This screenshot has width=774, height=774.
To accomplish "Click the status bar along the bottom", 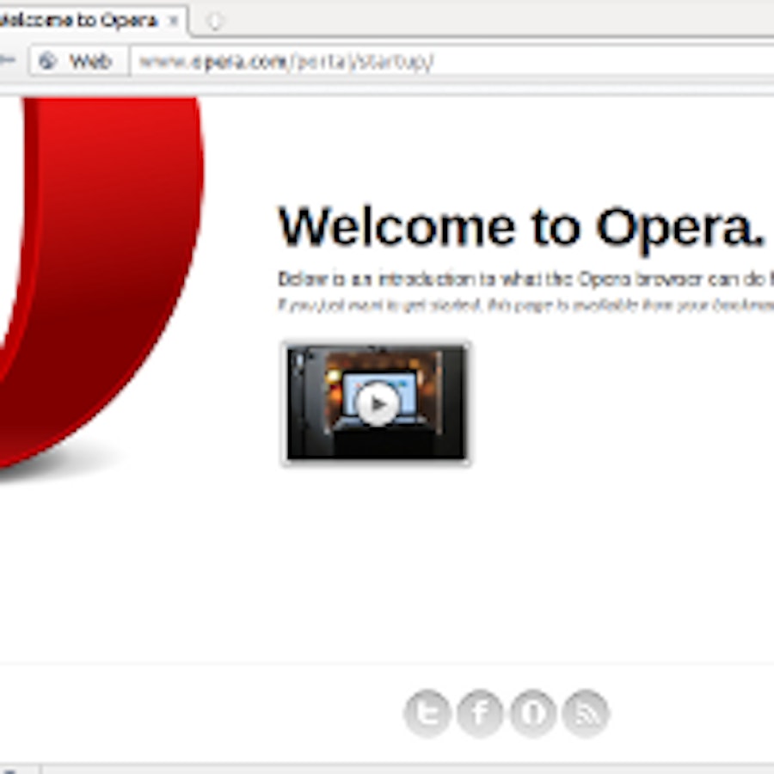I will [x=404, y=768].
